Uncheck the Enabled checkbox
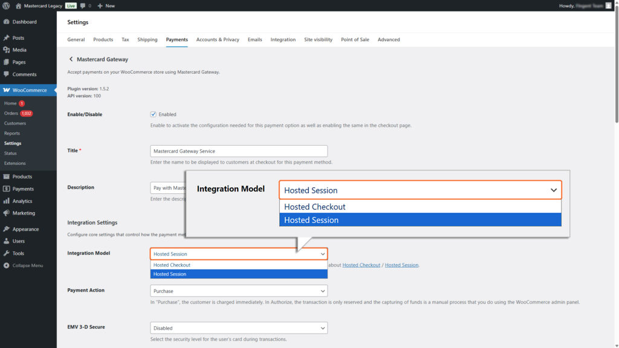This screenshot has height=348, width=619. coord(153,114)
